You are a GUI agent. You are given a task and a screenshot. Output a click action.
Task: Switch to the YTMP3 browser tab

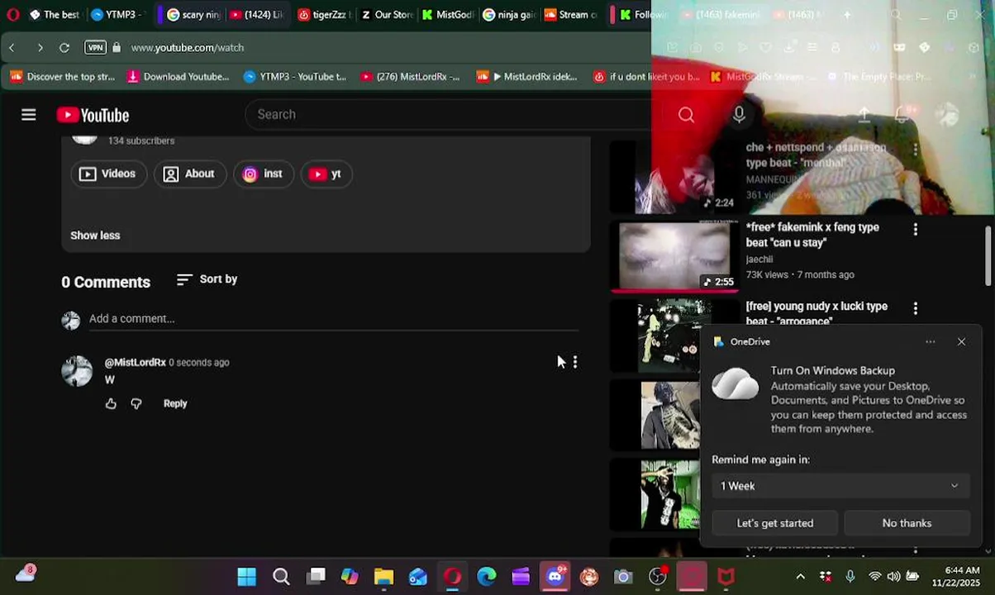117,14
